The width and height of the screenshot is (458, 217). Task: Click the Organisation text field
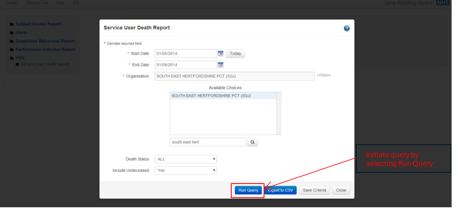[x=234, y=76]
